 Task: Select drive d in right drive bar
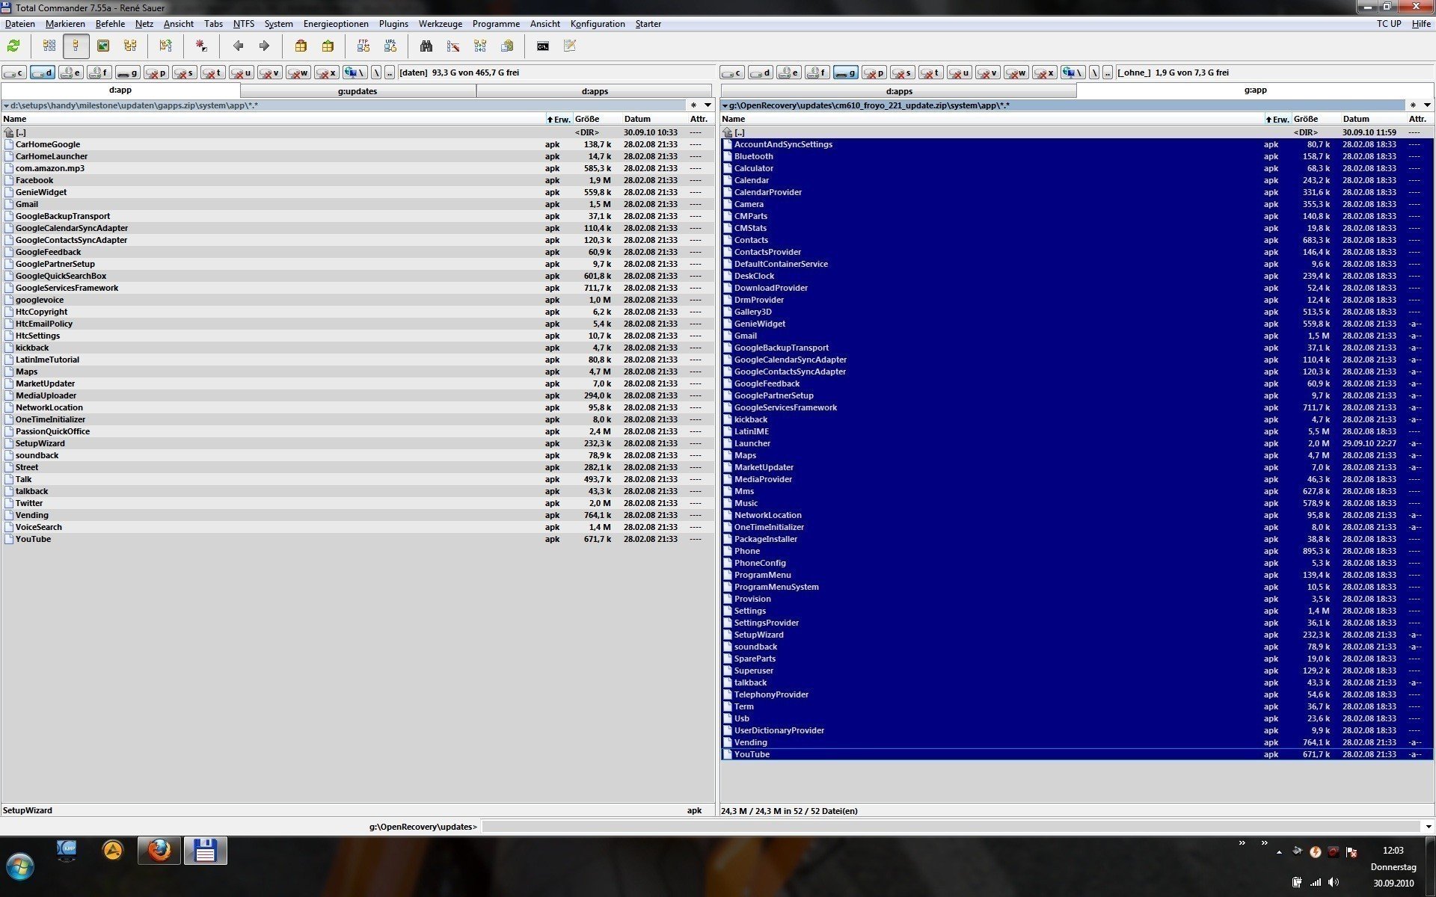coord(760,73)
